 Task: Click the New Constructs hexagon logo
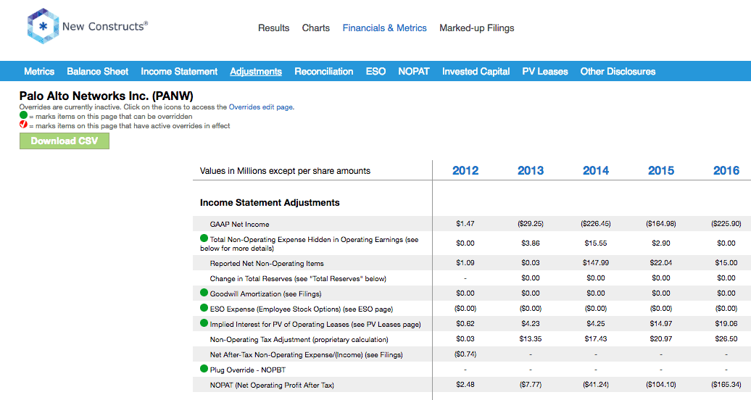43,26
